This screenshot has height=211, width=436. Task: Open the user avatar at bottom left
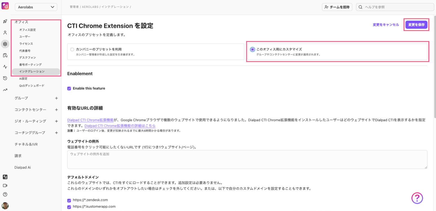click(x=5, y=206)
